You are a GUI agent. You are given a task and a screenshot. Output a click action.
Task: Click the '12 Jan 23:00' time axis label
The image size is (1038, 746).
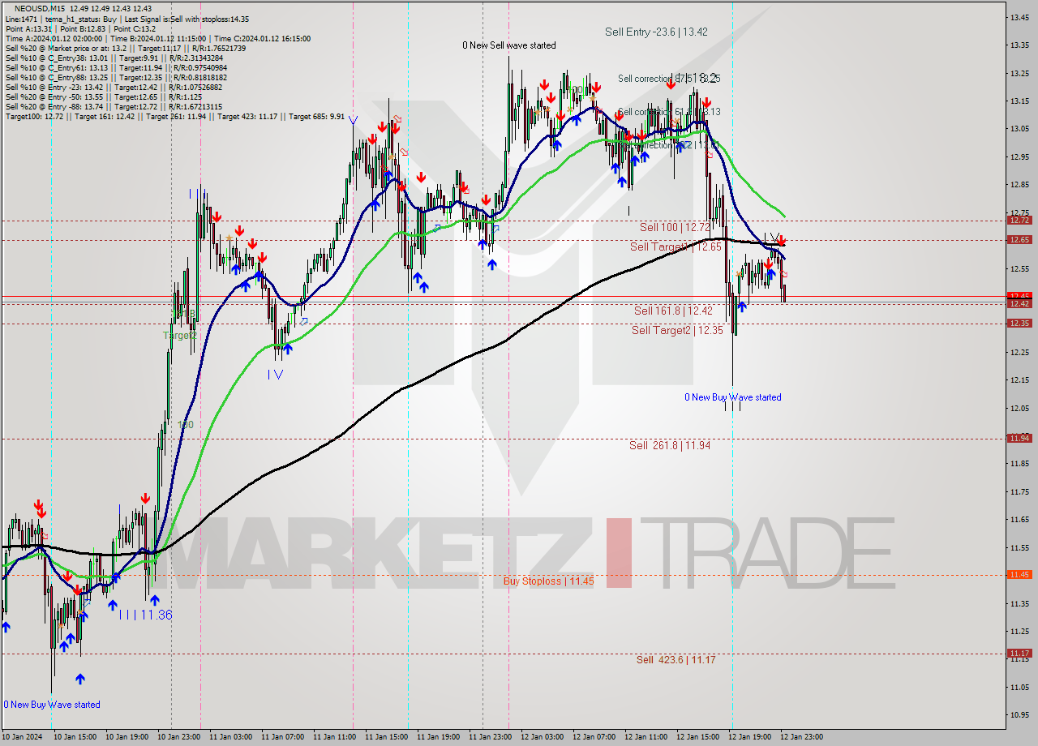[801, 737]
